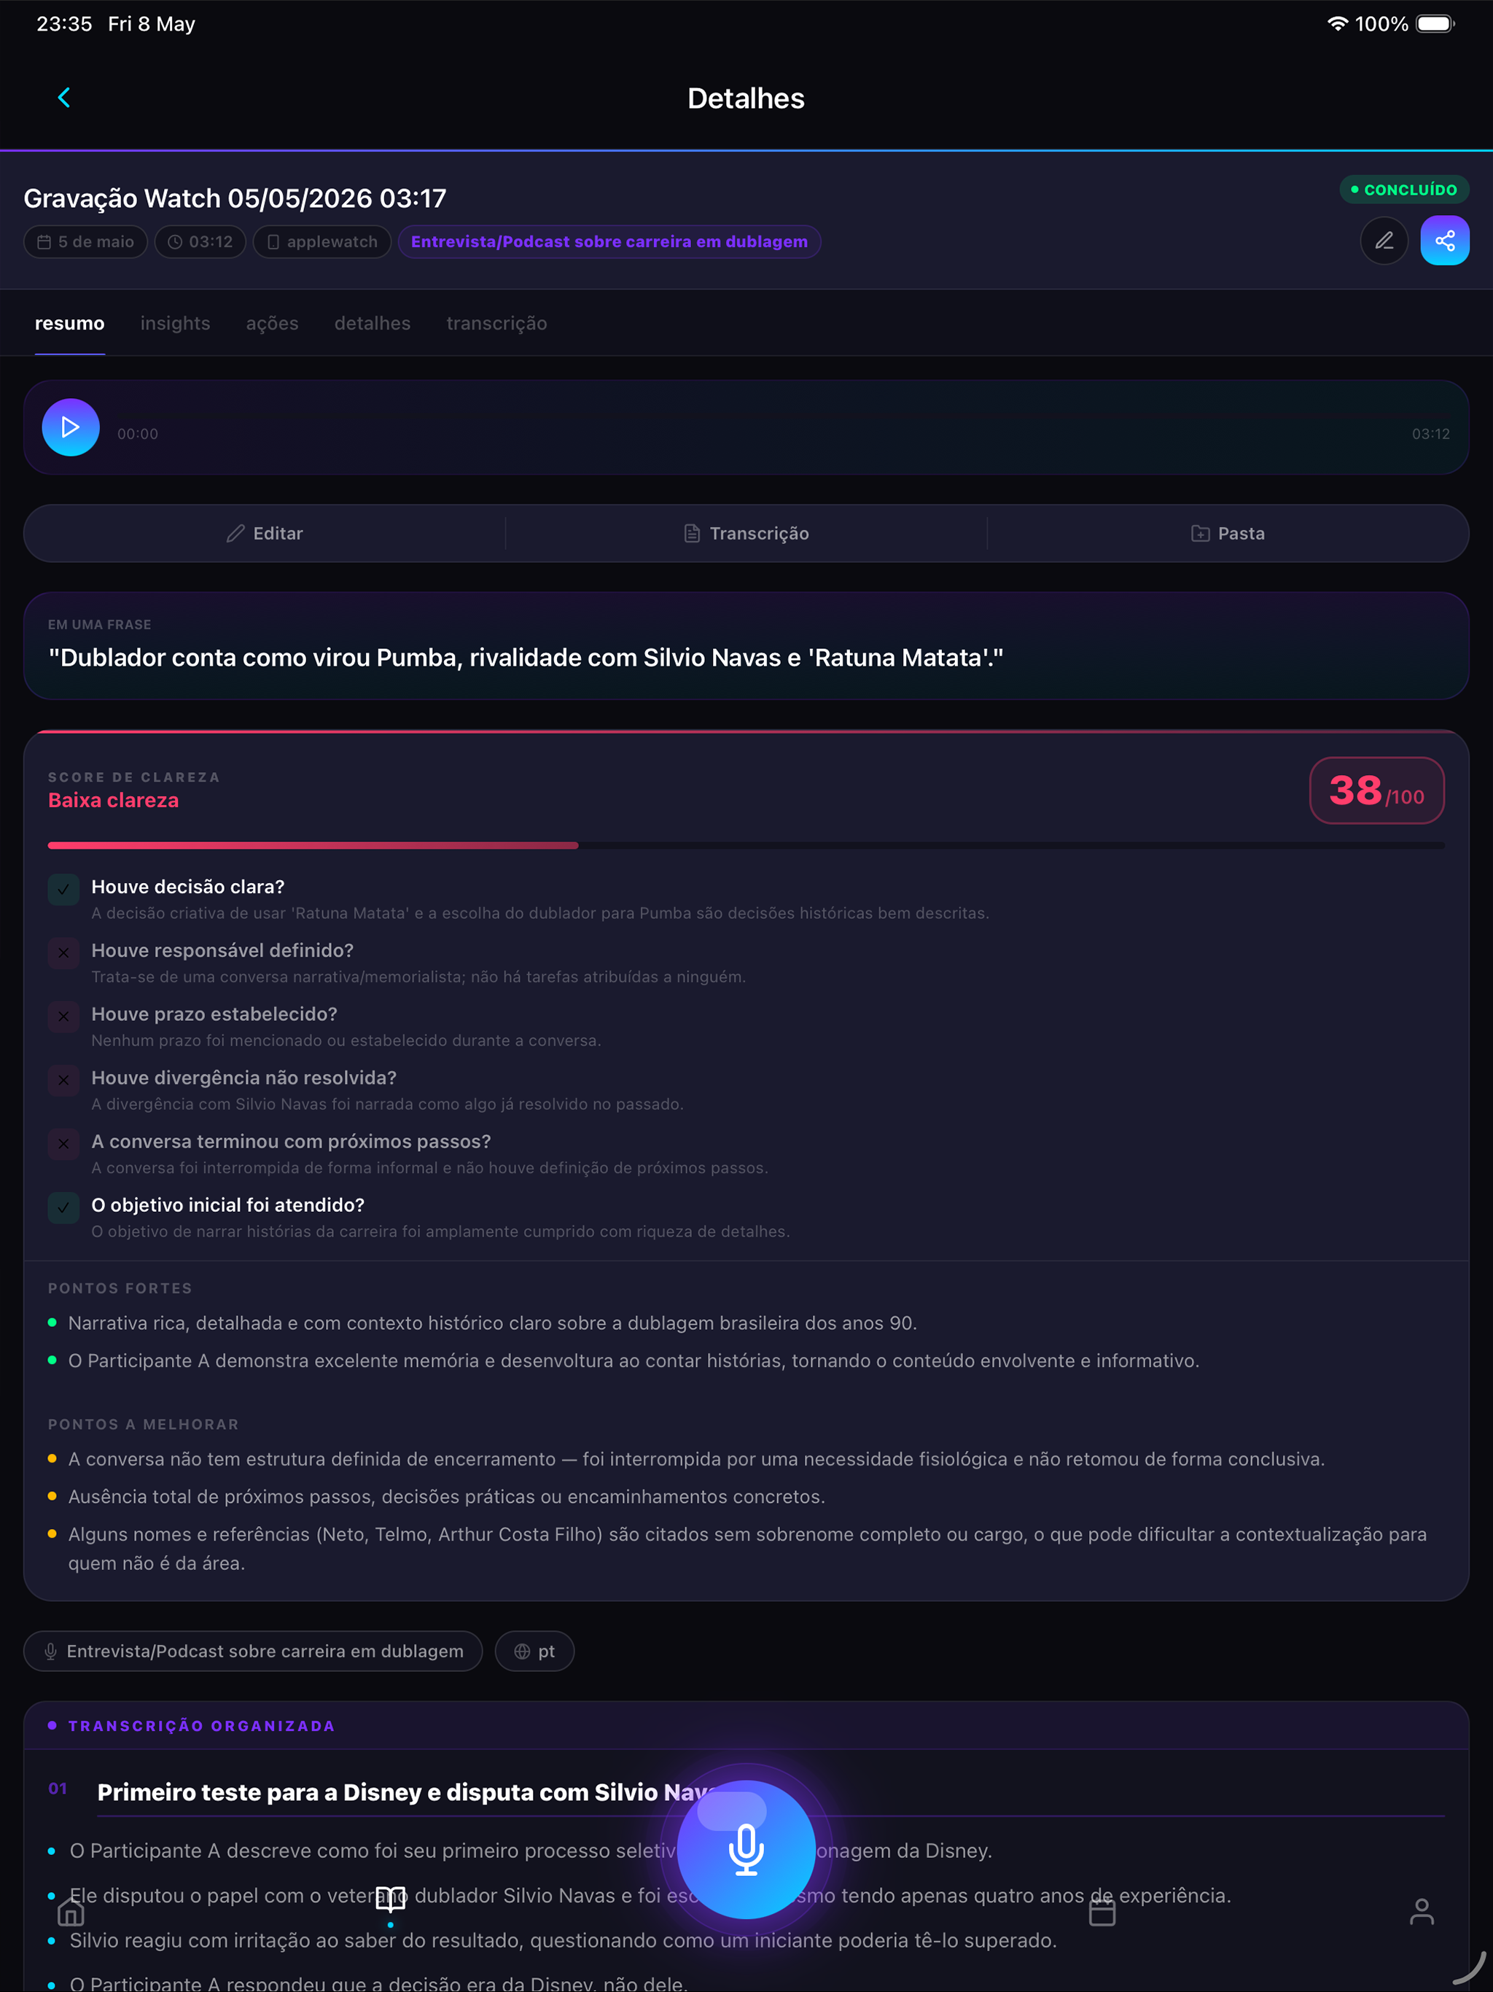The width and height of the screenshot is (1493, 1992).
Task: Click the SCORE DE CLAREZA label
Action: pyautogui.click(x=133, y=777)
